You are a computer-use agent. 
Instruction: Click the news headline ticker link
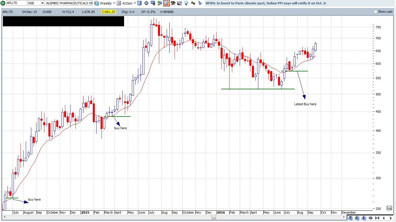click(266, 3)
